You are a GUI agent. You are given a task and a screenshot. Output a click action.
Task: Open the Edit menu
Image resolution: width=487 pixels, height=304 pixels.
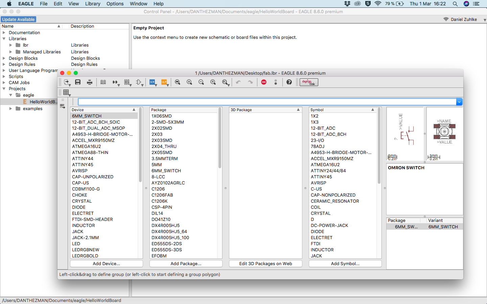pyautogui.click(x=58, y=4)
